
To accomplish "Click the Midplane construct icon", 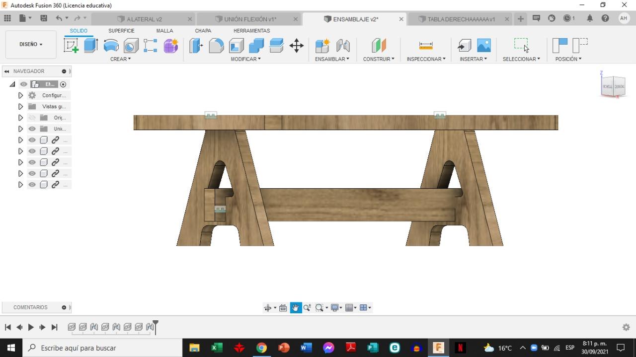I will point(379,46).
